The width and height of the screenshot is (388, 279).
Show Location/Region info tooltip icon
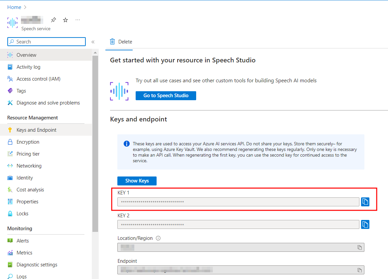coord(158,238)
